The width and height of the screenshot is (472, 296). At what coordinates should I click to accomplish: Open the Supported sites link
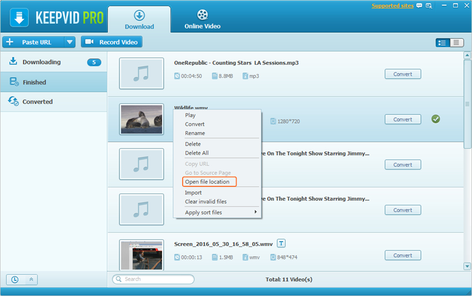(x=393, y=6)
